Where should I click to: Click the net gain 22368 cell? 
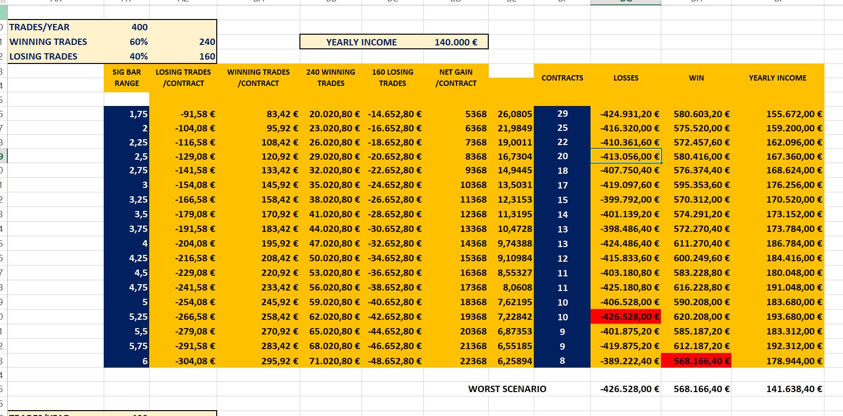[x=456, y=361]
